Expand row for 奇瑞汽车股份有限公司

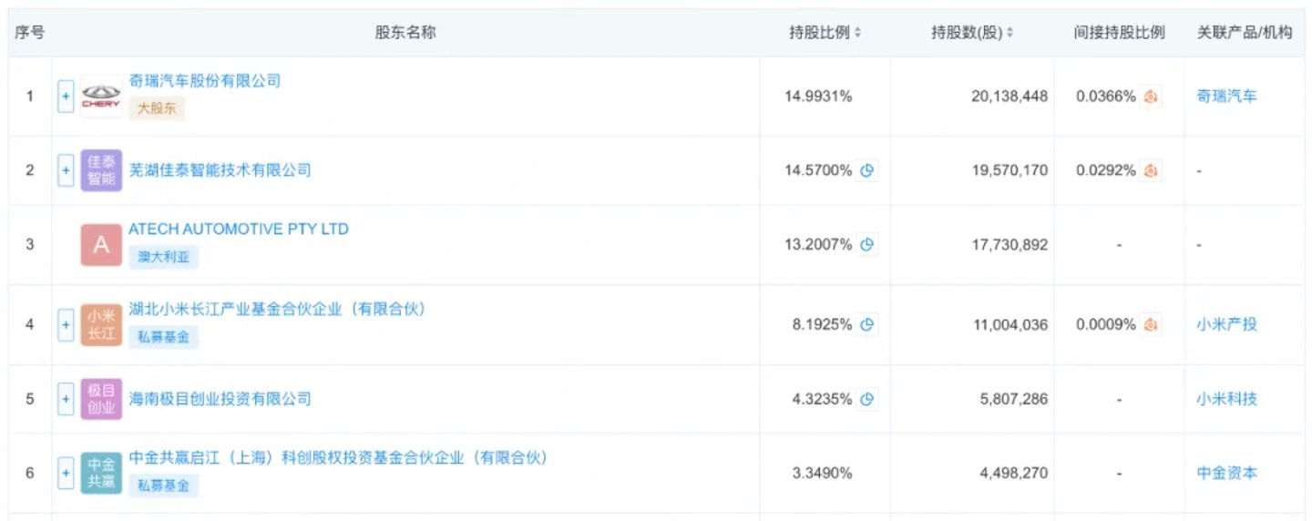(x=66, y=96)
